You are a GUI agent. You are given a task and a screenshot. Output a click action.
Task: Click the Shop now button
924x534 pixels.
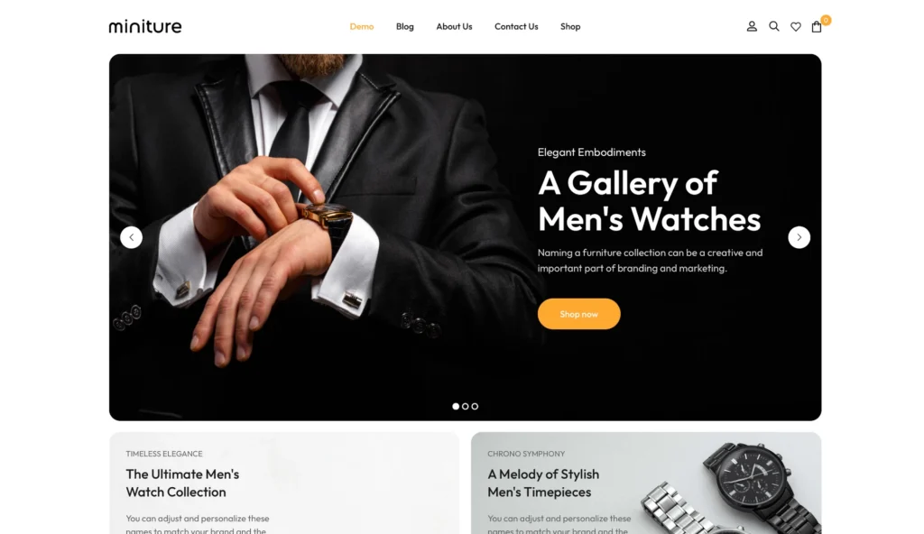[578, 314]
